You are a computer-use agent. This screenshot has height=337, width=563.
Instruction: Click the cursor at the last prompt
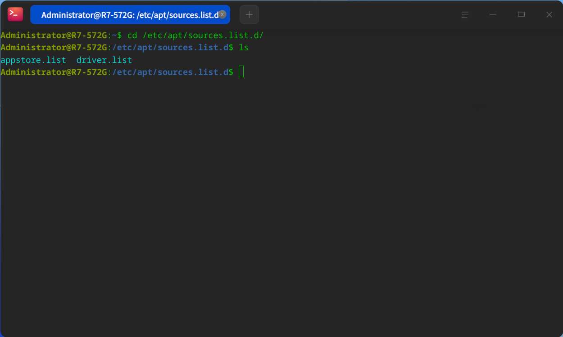click(x=241, y=72)
